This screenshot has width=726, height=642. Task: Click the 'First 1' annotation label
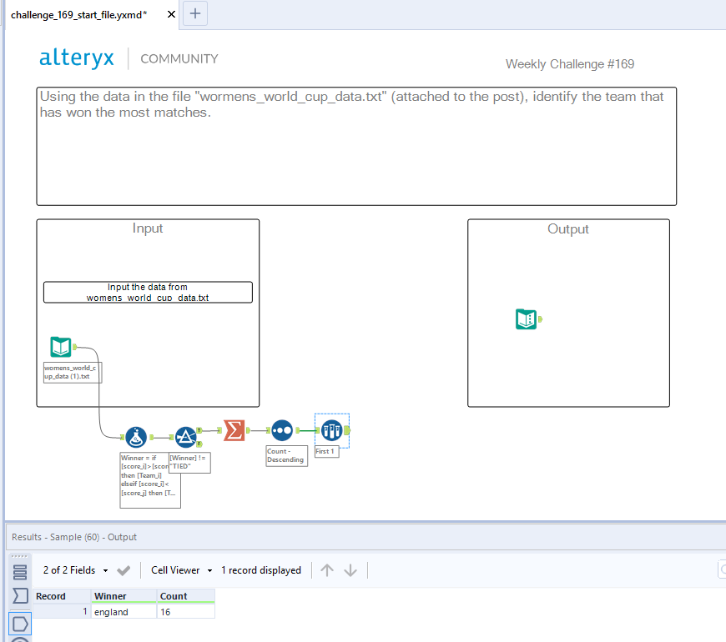[x=326, y=451]
